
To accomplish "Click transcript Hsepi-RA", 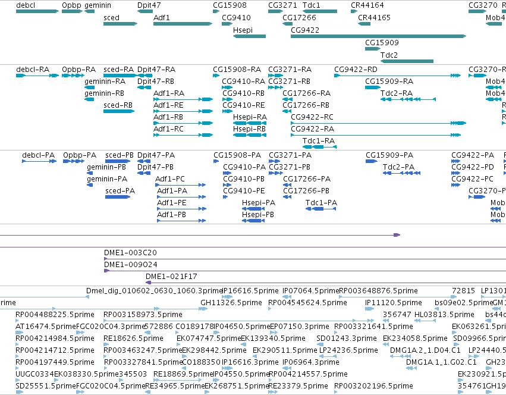I will tap(250, 123).
